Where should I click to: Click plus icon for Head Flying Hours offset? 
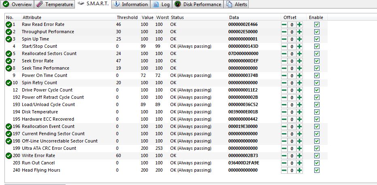[x=299, y=170]
